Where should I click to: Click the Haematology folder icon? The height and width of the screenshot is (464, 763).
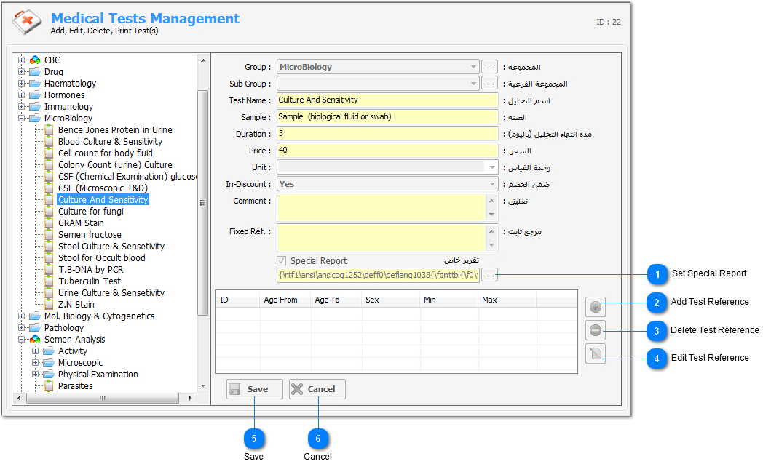(x=35, y=84)
